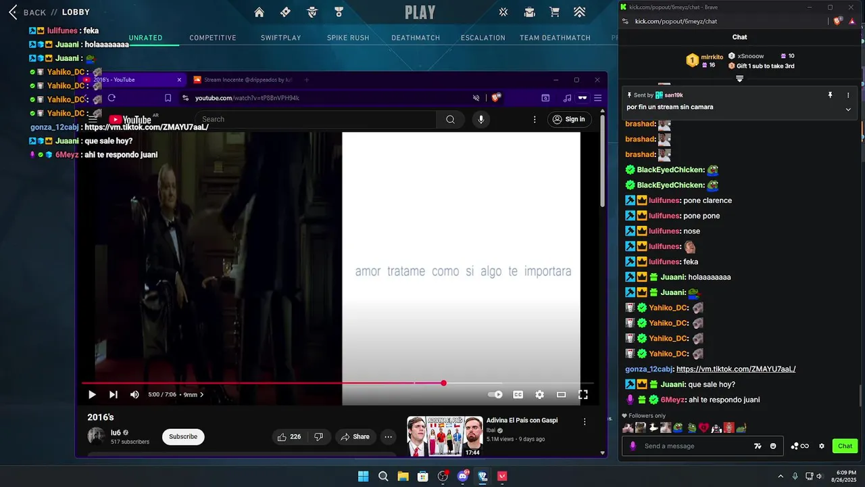This screenshot has width=865, height=487.
Task: Open the vm.tiktok.com link in Kick chat
Action: point(736,369)
